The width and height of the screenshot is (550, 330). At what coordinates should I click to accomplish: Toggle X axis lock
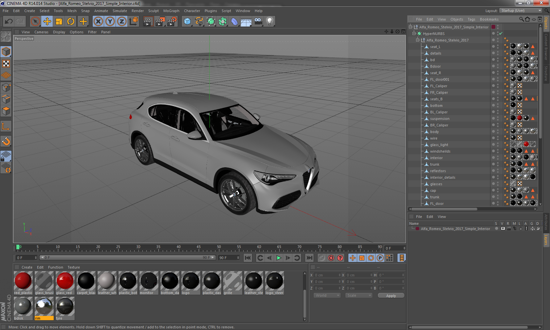coord(98,22)
